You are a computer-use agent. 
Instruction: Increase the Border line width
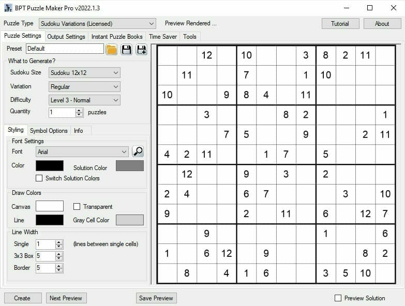pyautogui.click(x=59, y=266)
